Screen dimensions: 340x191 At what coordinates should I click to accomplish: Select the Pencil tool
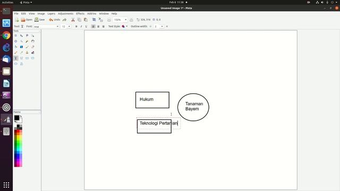(15, 53)
